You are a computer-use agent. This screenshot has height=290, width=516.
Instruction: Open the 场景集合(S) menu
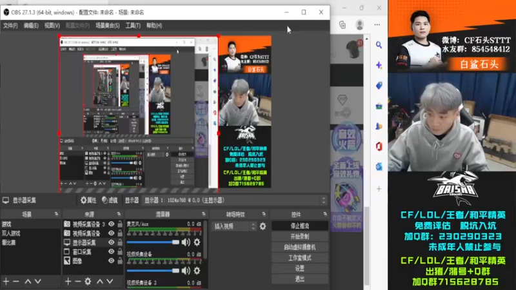pos(107,26)
